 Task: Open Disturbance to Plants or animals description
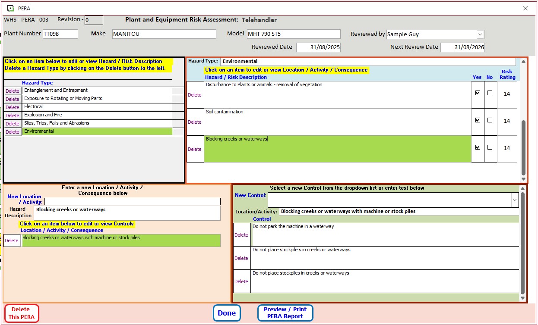(337, 95)
